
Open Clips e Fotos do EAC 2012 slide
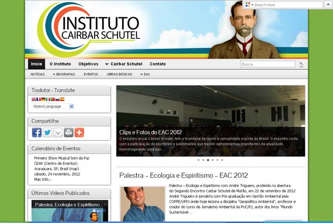(150, 132)
